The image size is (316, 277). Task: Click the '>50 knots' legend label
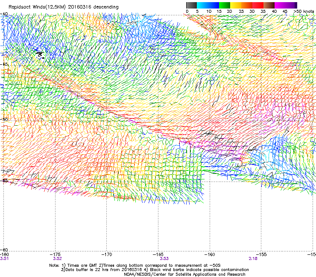pyautogui.click(x=304, y=12)
